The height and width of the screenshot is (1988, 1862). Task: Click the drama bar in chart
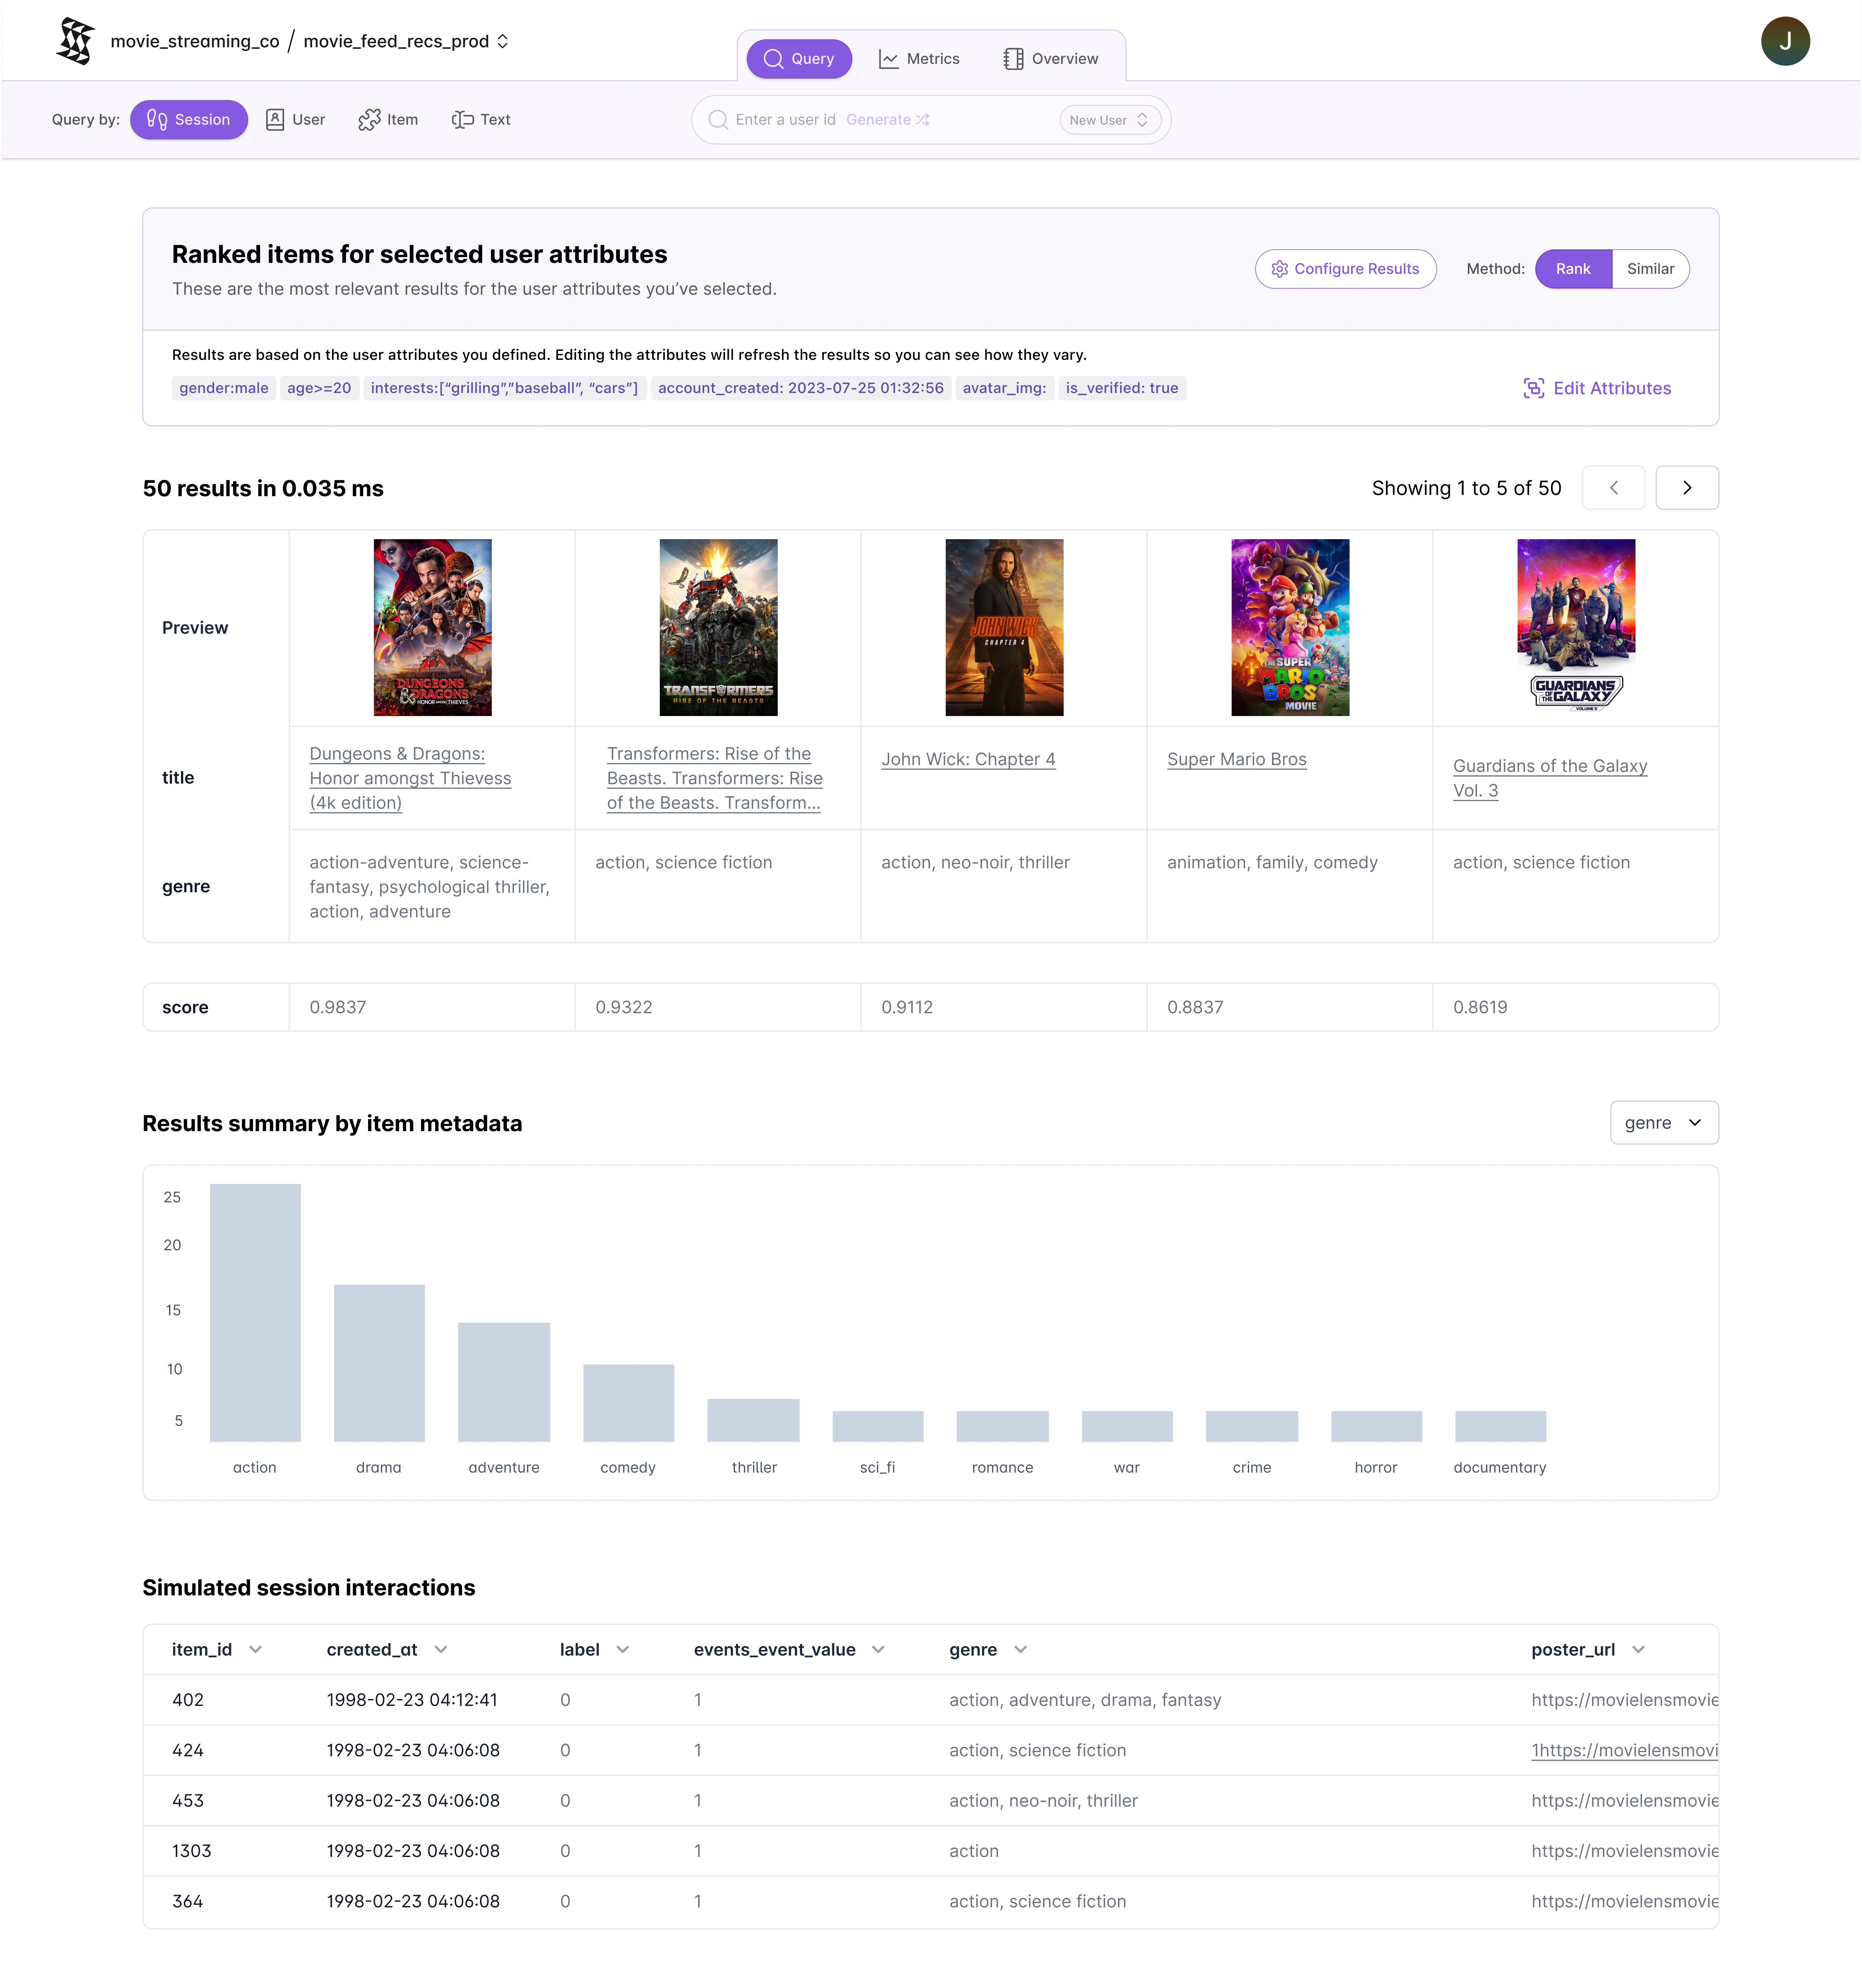pyautogui.click(x=379, y=1362)
